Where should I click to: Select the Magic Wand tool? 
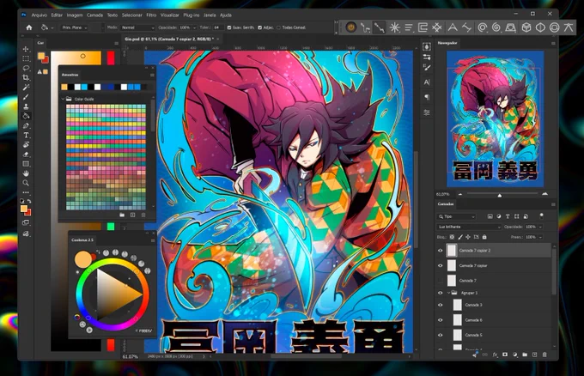point(26,87)
